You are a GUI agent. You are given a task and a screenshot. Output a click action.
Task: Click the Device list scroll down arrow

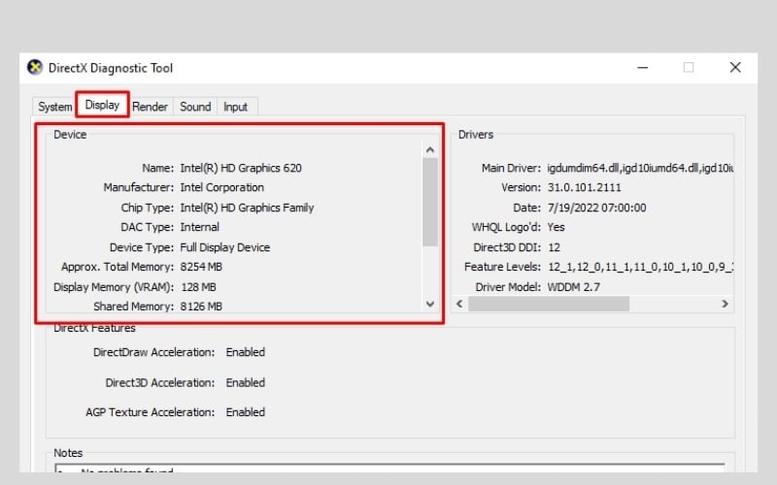430,304
